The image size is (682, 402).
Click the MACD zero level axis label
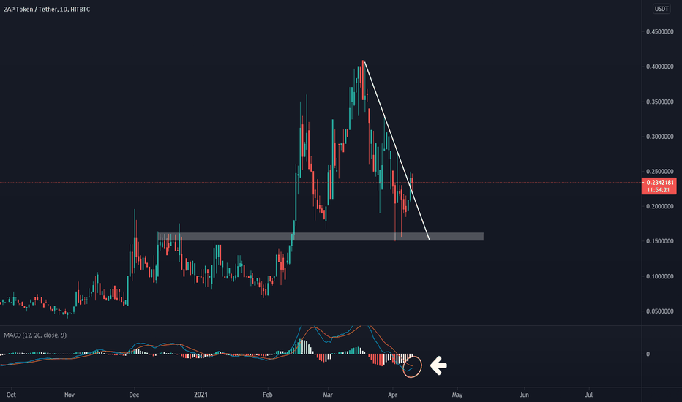pyautogui.click(x=648, y=354)
